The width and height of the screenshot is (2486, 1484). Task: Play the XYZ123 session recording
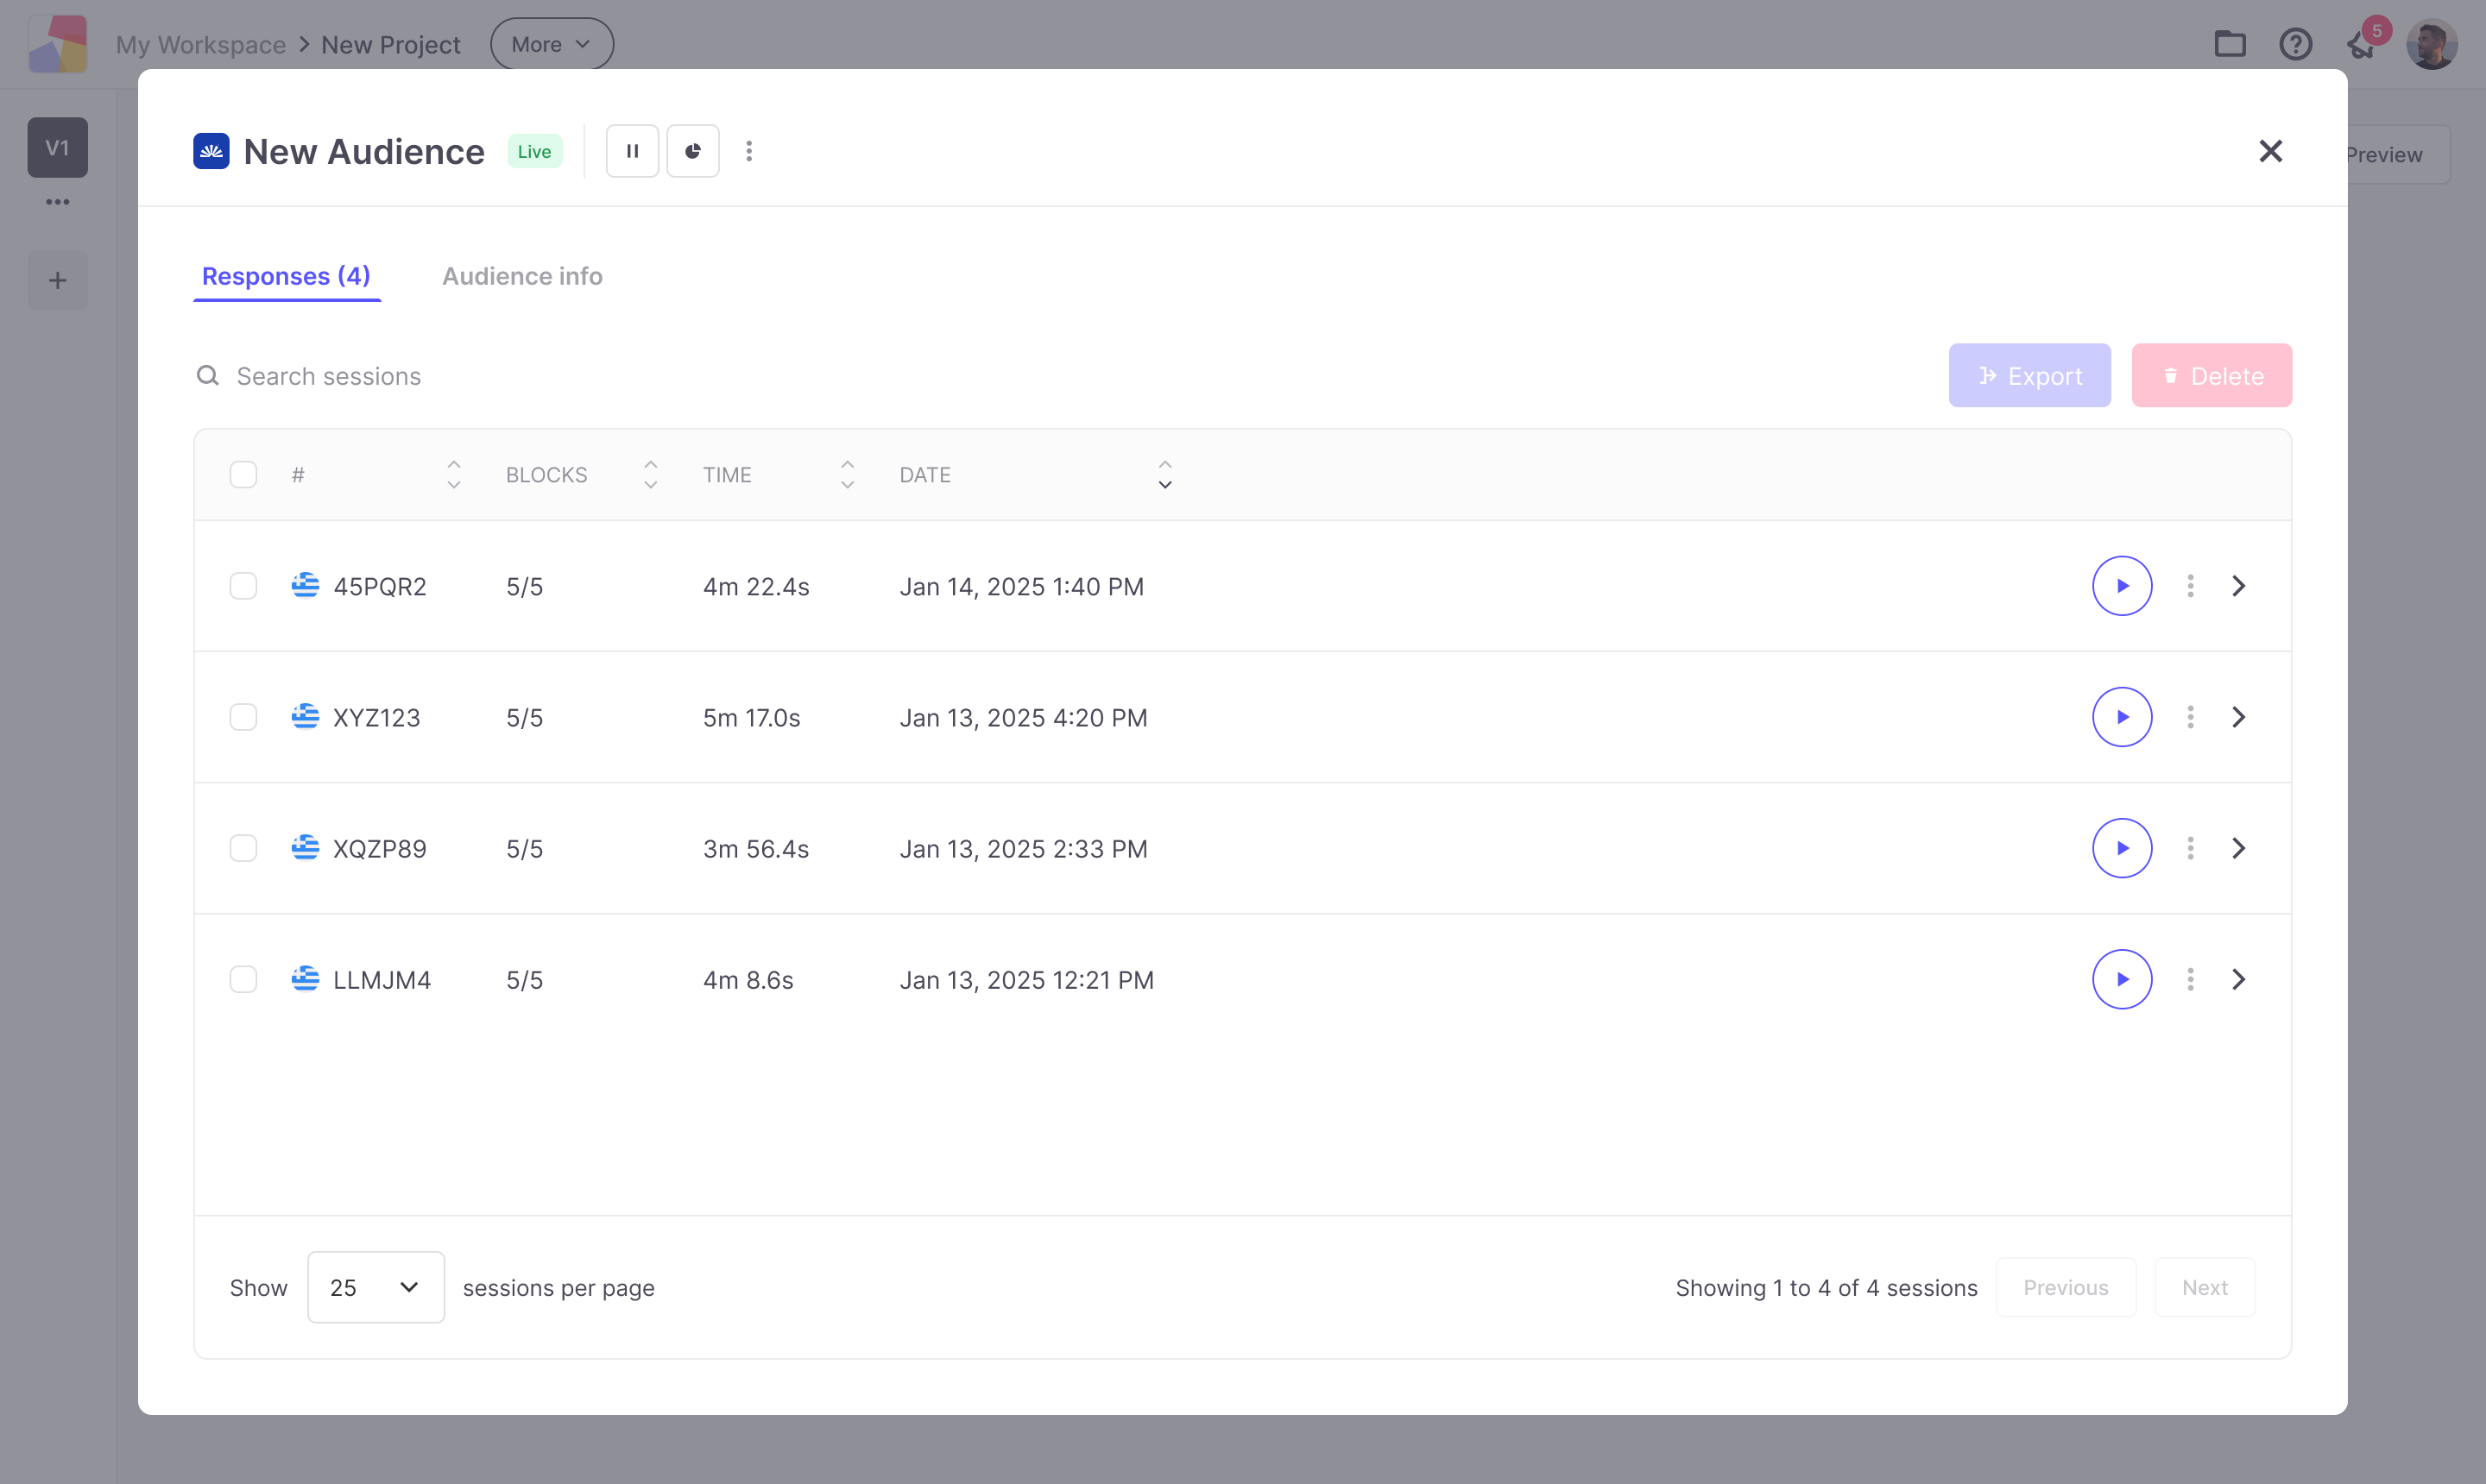[x=2122, y=717]
